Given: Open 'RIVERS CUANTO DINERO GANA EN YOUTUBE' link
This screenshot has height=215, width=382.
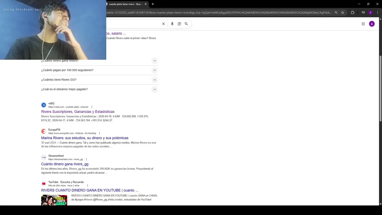Looking at the screenshot, I should [90, 190].
